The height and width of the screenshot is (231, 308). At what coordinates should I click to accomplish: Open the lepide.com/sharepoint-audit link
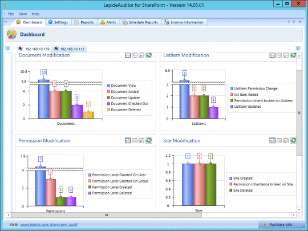(x=49, y=225)
